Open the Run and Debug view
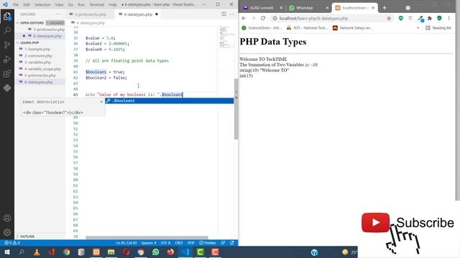460x258 pixels. tap(7, 59)
